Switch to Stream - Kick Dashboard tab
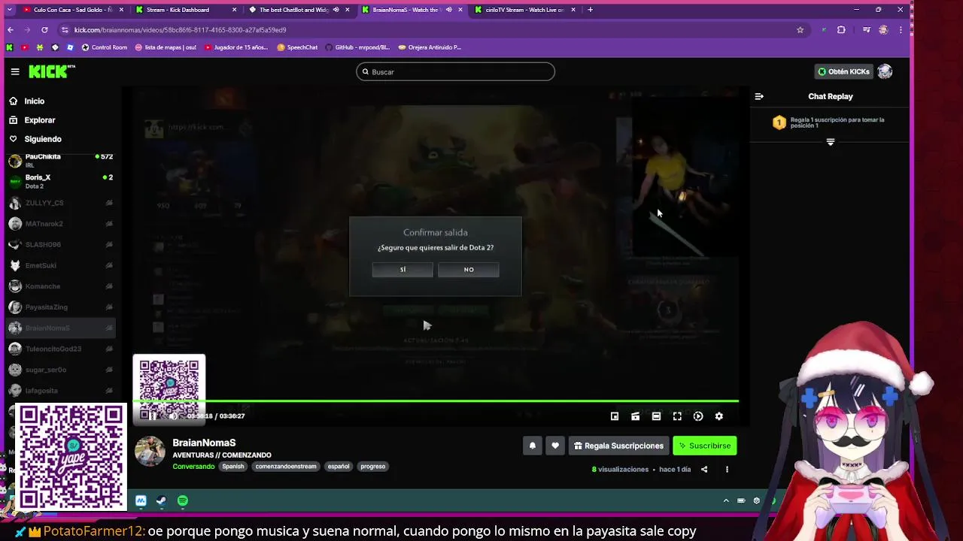The width and height of the screenshot is (963, 541). [184, 10]
